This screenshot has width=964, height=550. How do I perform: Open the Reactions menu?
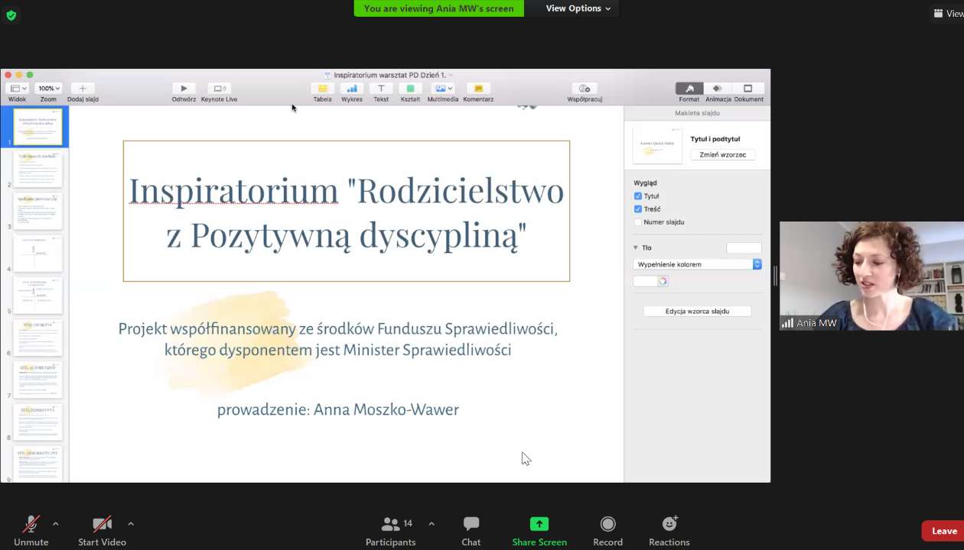coord(669,524)
